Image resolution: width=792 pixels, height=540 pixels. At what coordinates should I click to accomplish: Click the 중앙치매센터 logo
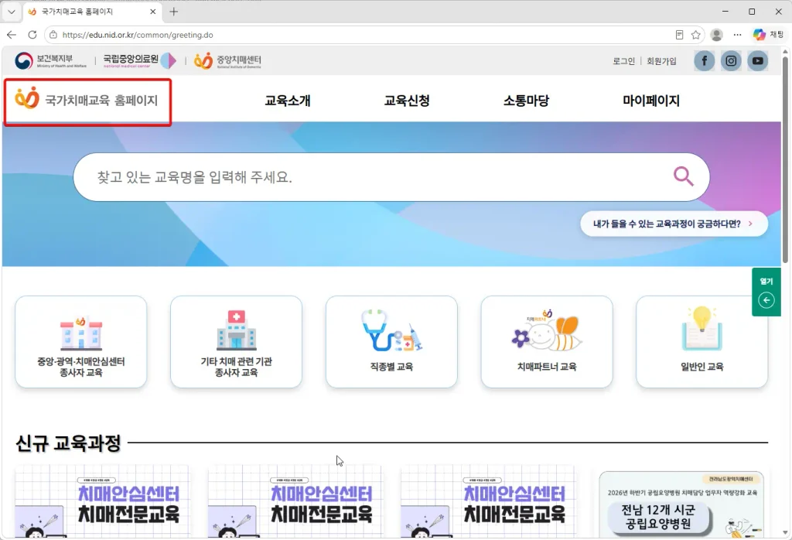coord(227,60)
